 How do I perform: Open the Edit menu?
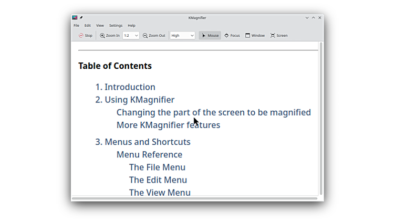coord(88,25)
